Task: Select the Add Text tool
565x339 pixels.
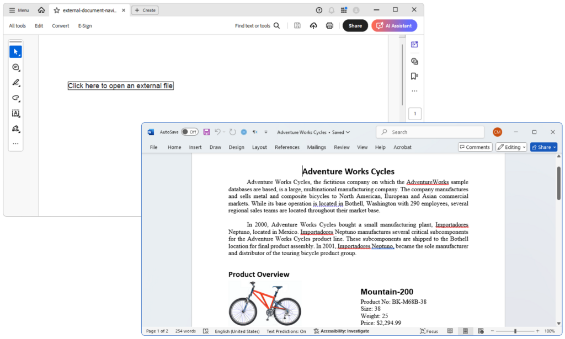Action: click(16, 114)
